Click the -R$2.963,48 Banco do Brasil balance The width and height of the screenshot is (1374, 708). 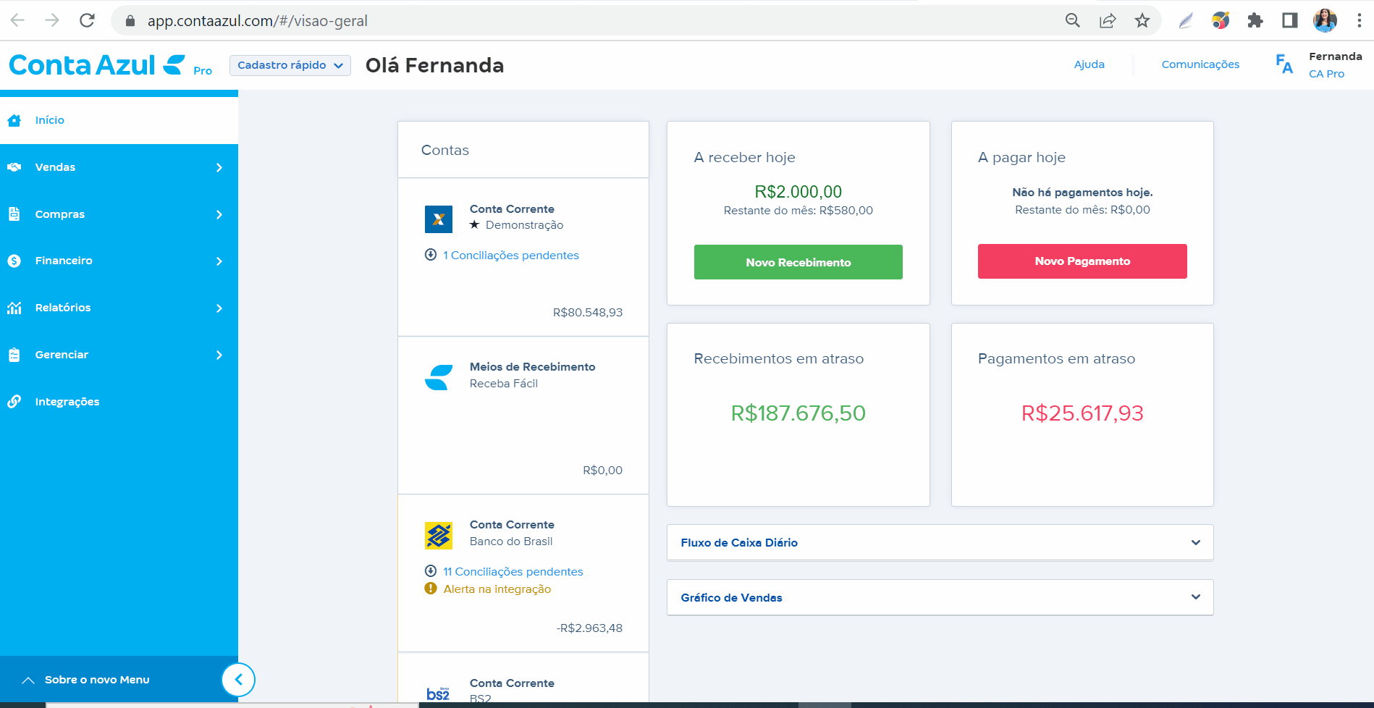(589, 628)
